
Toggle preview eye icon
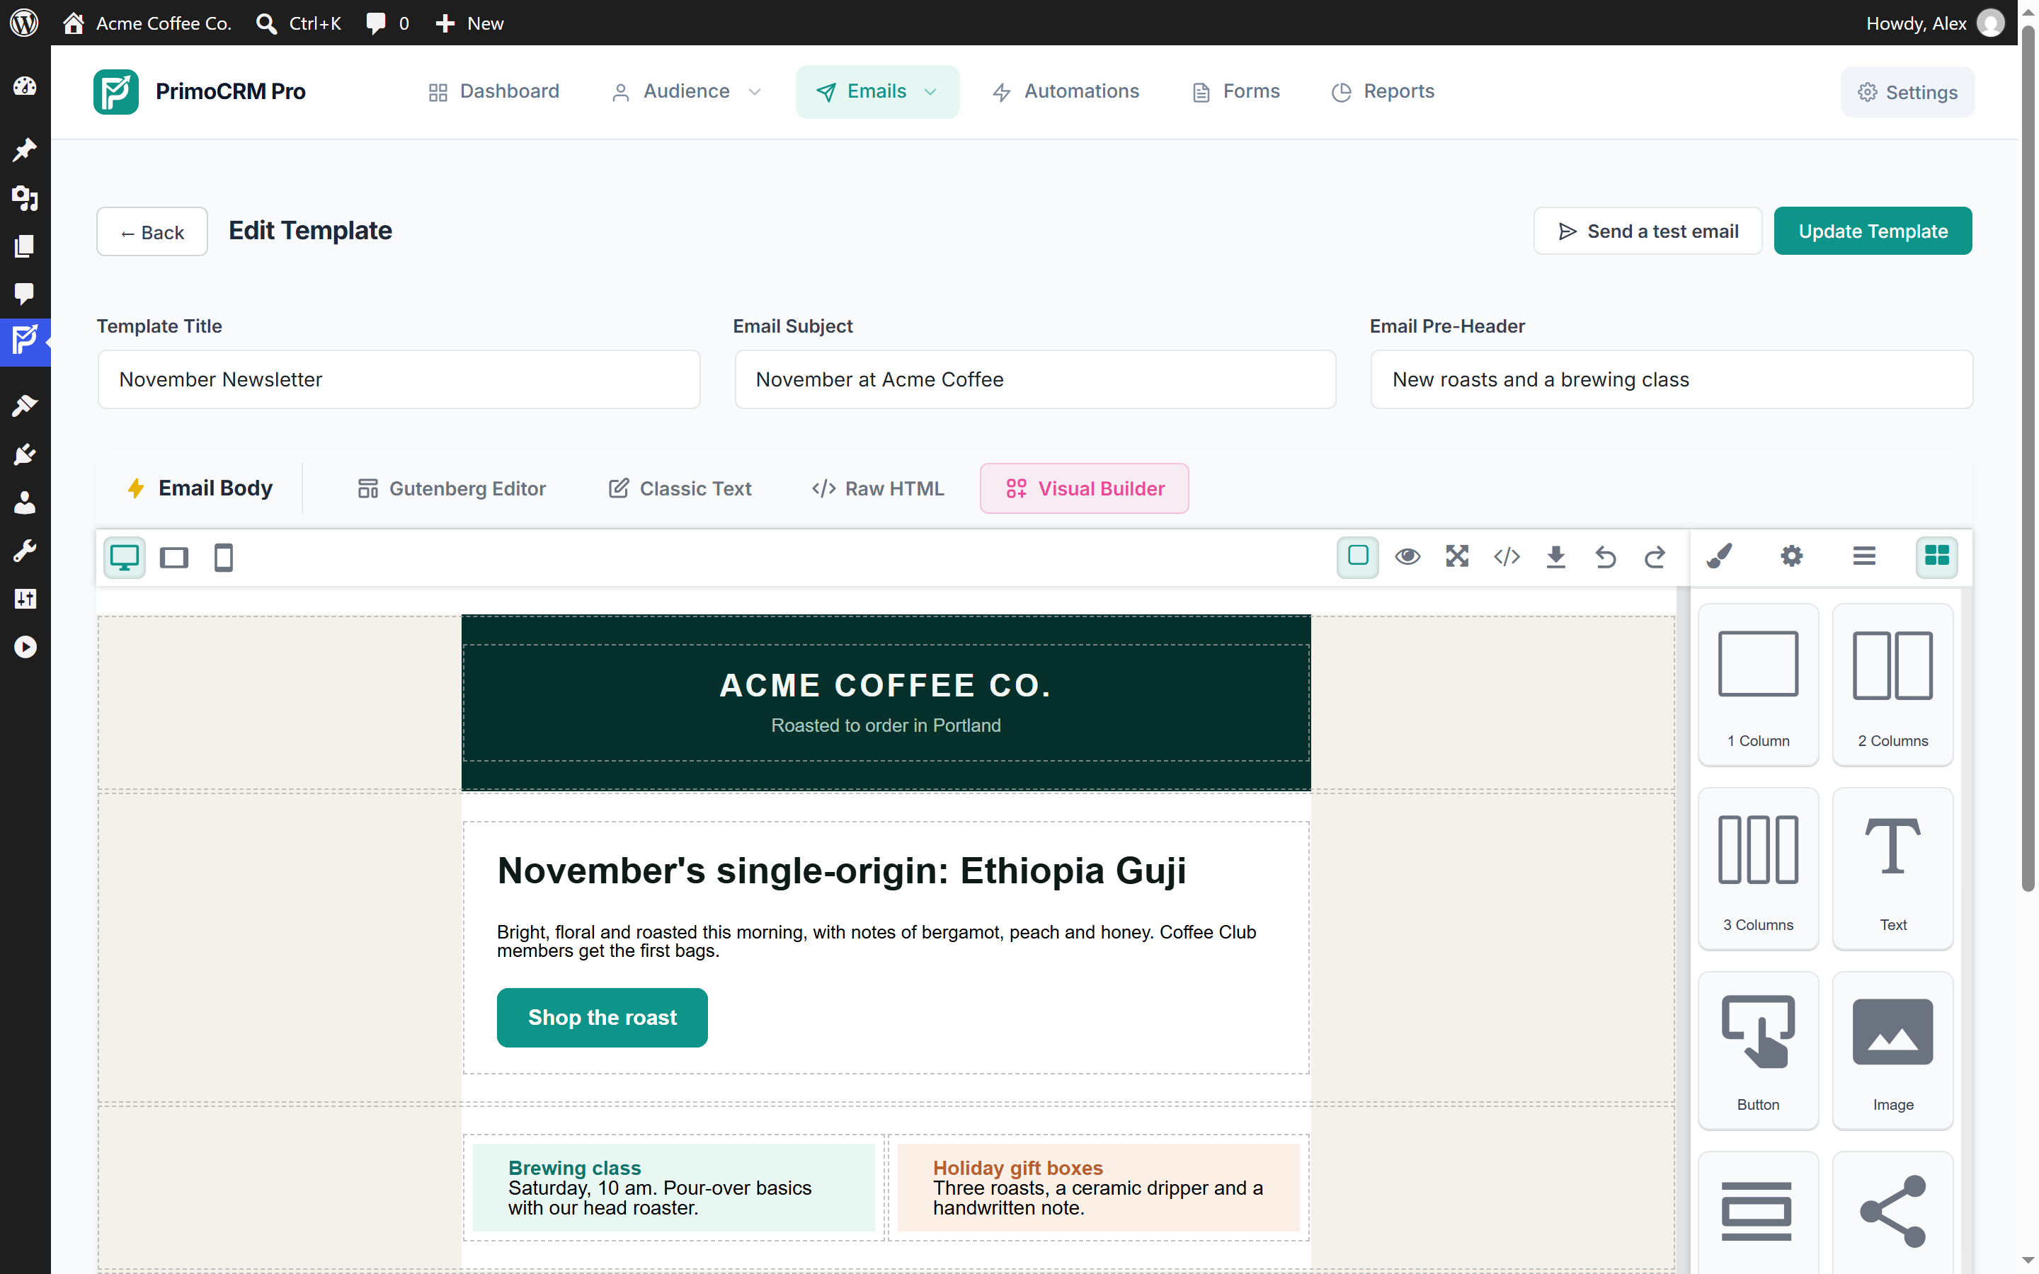[x=1407, y=556]
